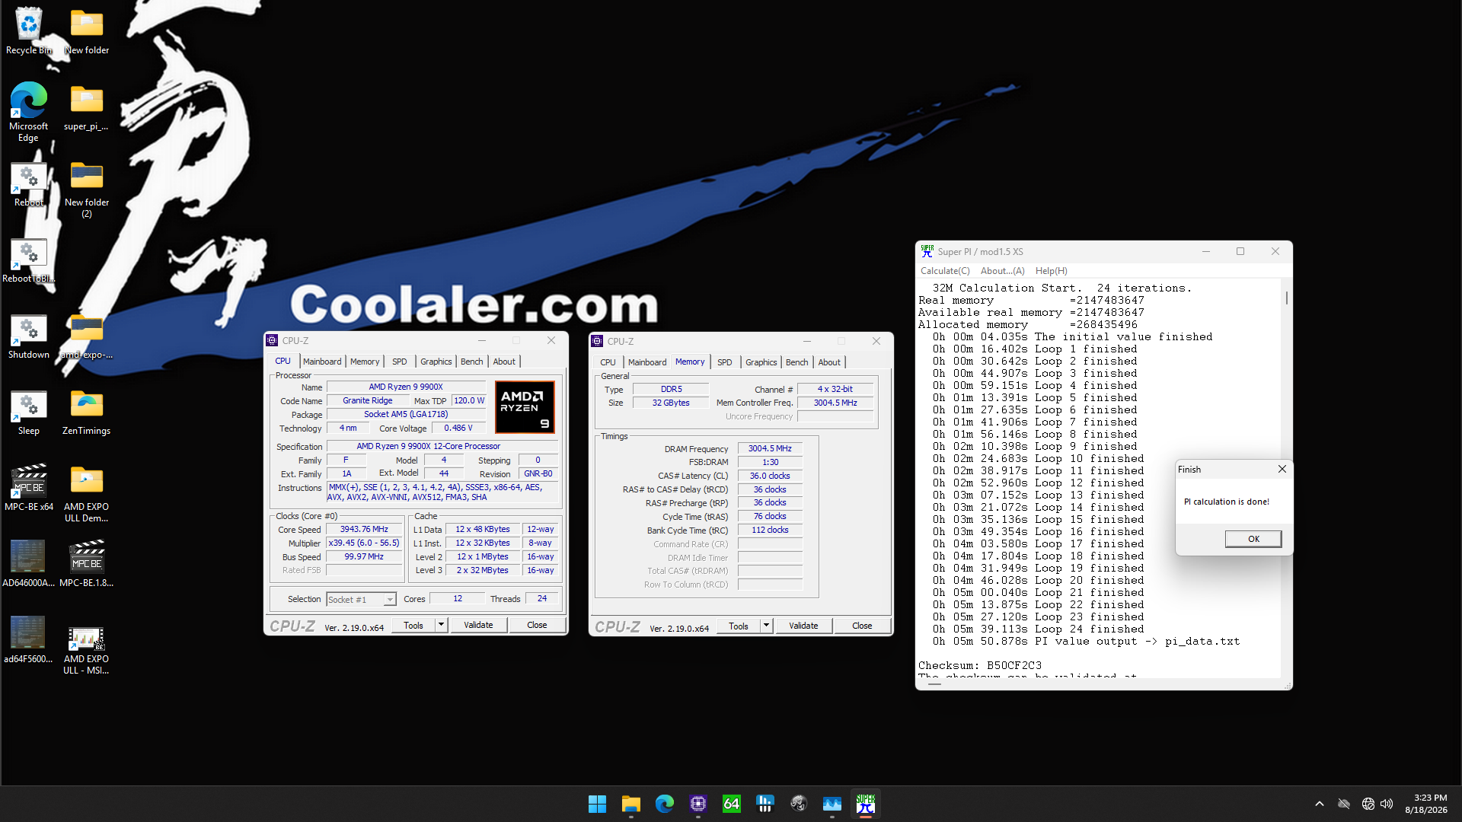
Task: Open the top New folder desktop icon
Action: (x=87, y=31)
